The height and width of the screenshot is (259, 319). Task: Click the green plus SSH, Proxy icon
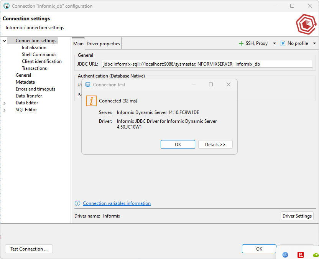[241, 43]
